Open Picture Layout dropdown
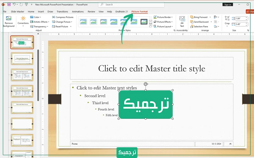 (163, 27)
